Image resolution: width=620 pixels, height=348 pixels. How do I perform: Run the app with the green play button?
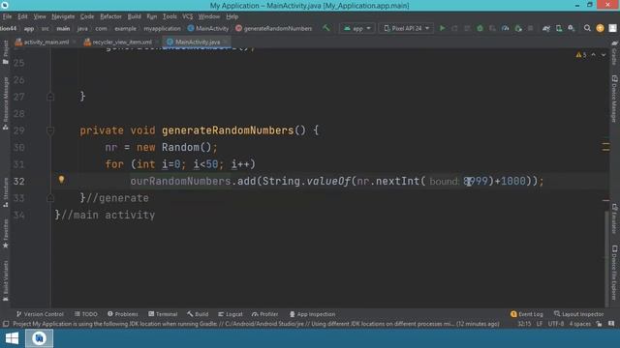point(443,28)
